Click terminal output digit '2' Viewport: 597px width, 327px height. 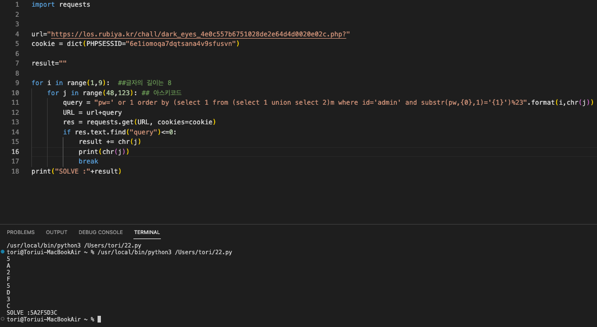8,272
